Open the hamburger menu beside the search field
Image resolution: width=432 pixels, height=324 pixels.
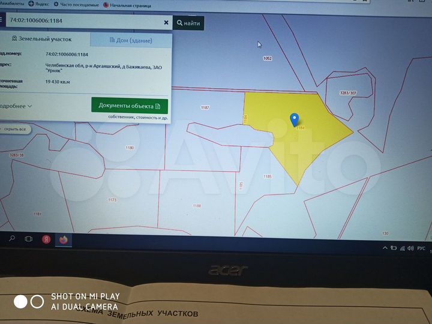click(x=1, y=19)
